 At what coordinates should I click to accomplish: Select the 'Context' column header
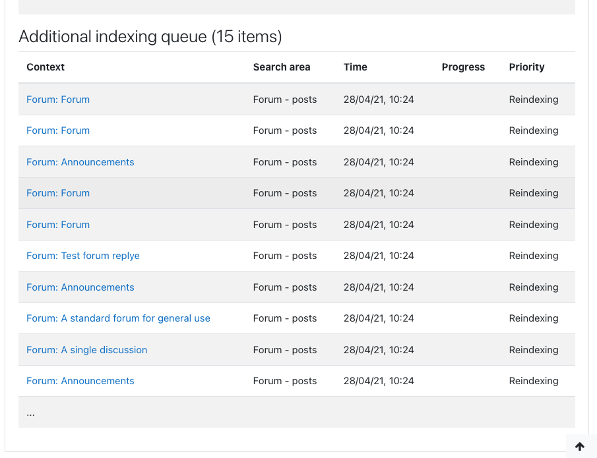click(46, 67)
